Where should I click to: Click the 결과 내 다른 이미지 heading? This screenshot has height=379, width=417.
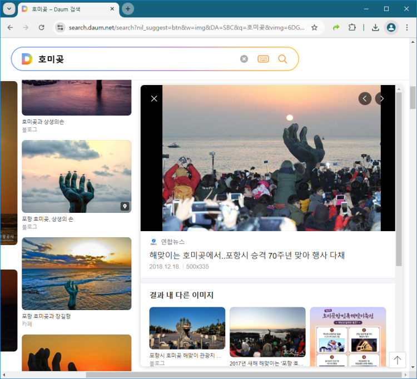click(x=181, y=295)
